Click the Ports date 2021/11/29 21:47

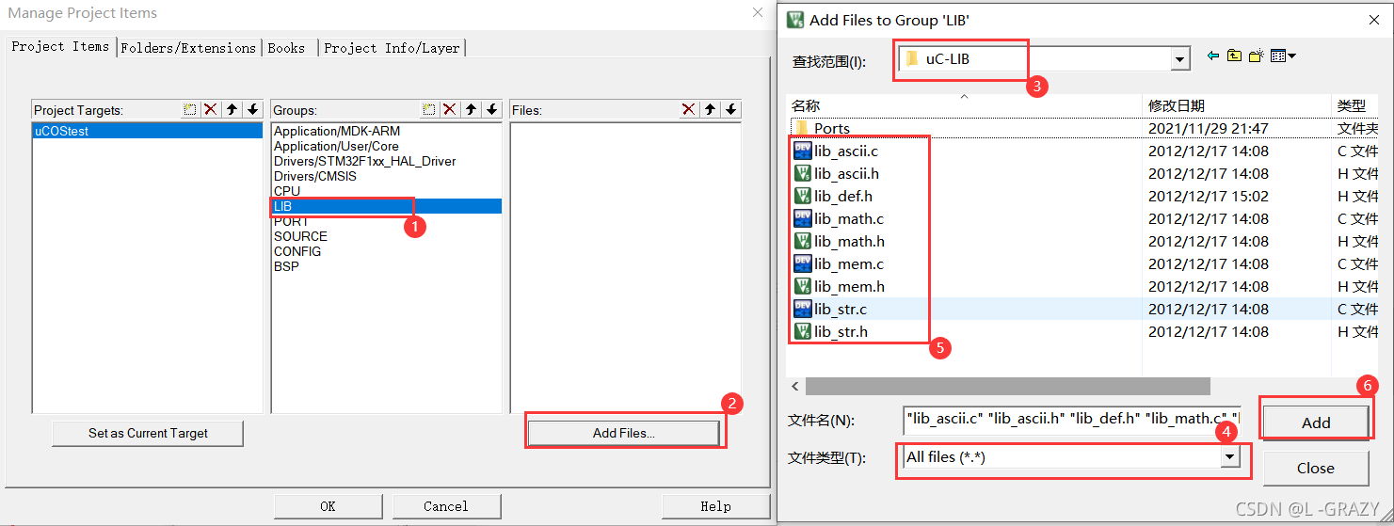coord(1208,128)
